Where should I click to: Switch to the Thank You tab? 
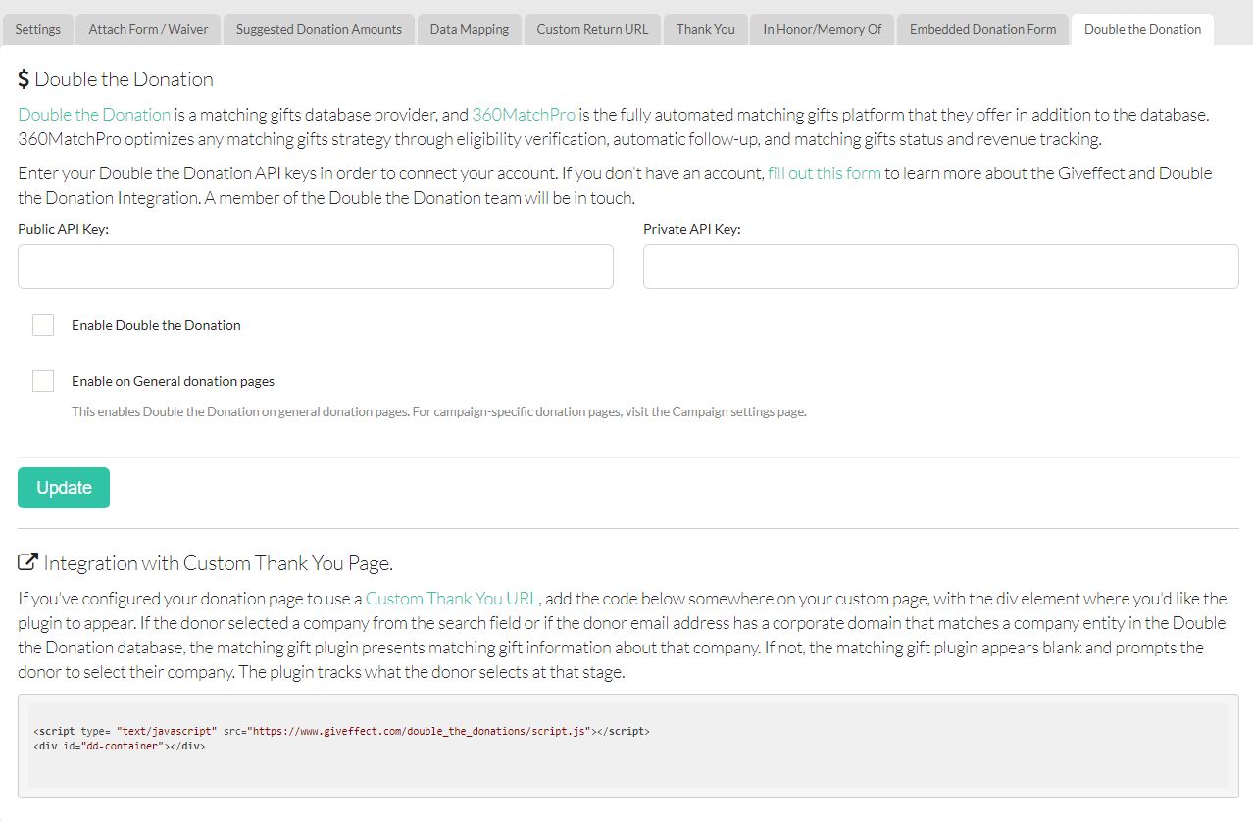point(705,29)
